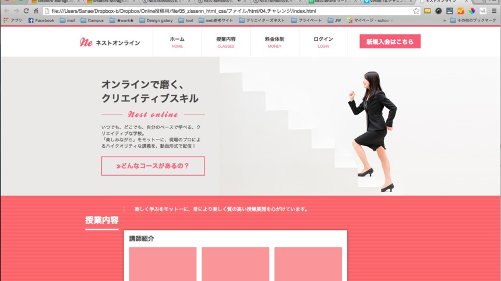Viewport: 501px width, 281px height.
Task: Open the 授業内容 CLASSES nav item
Action: click(x=226, y=42)
